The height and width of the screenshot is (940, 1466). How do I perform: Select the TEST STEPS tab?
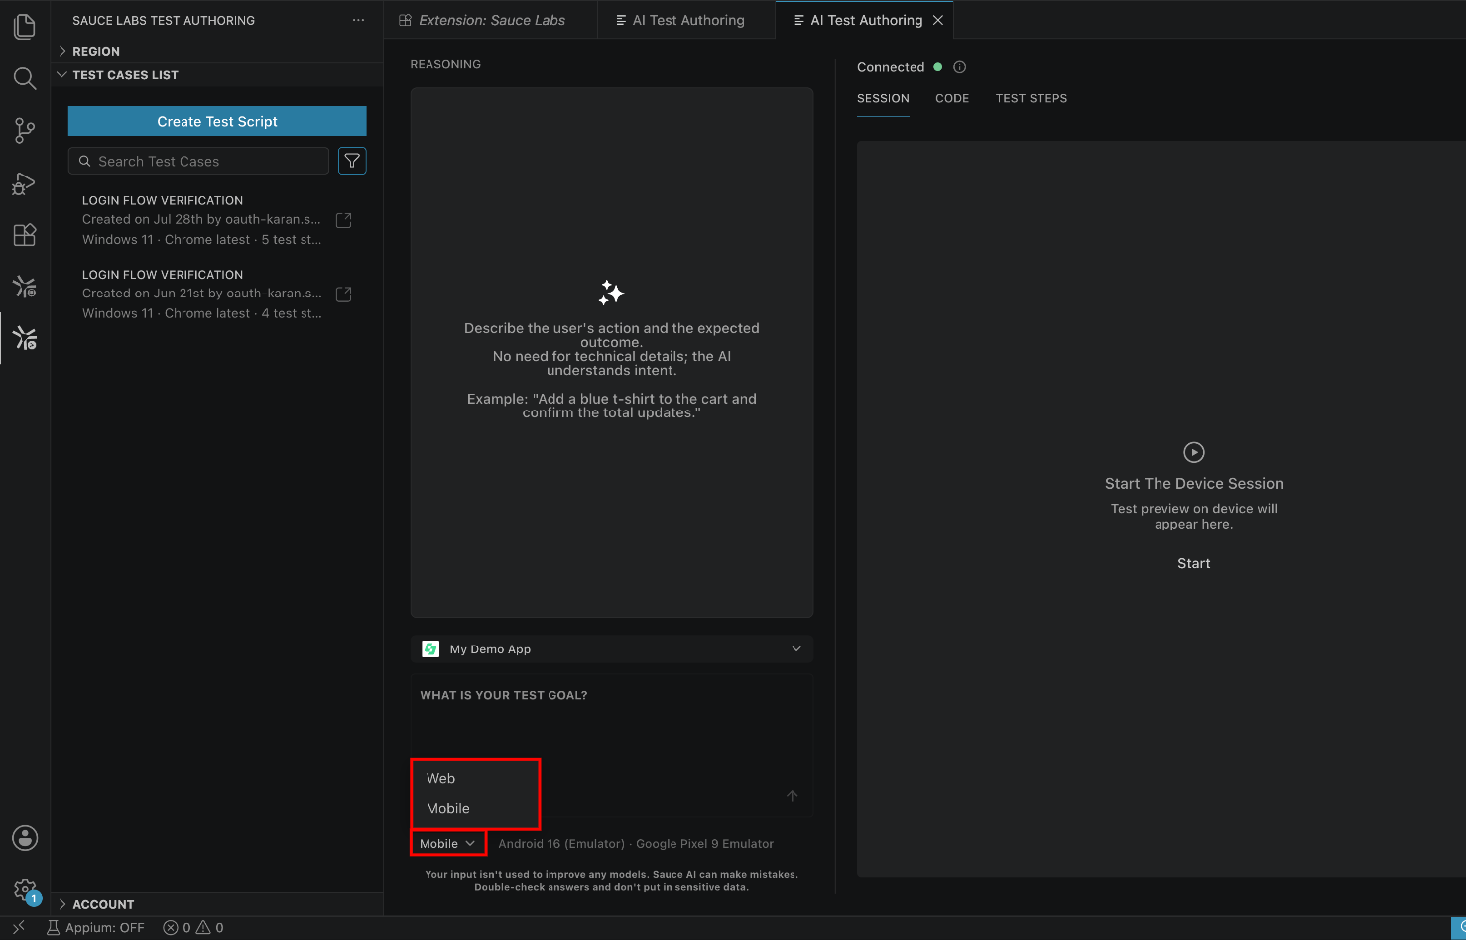pos(1032,98)
